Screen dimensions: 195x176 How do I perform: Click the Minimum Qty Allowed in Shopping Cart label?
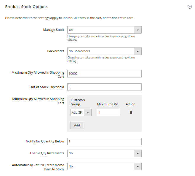click(x=38, y=101)
